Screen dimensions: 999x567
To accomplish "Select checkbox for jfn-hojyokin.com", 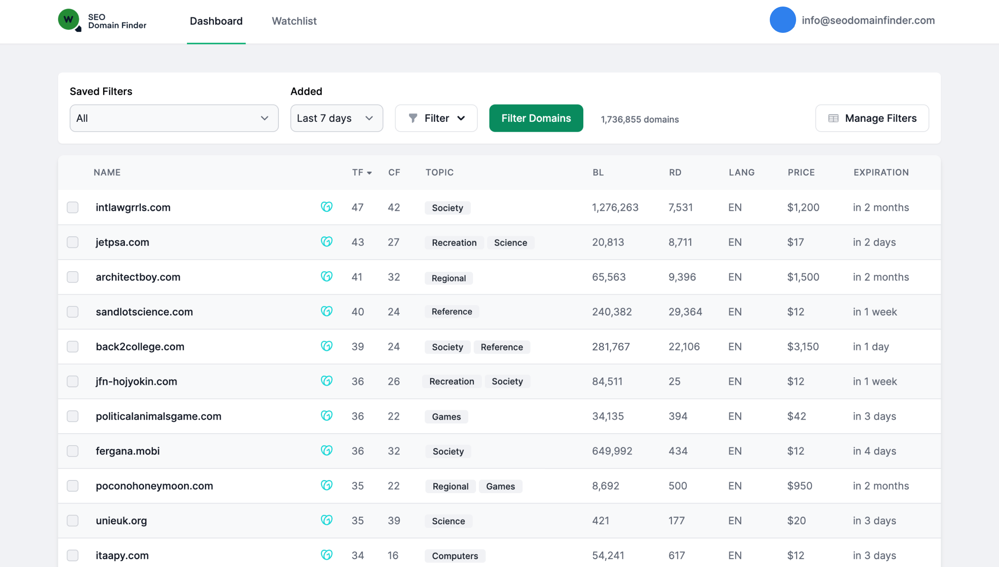I will coord(73,382).
